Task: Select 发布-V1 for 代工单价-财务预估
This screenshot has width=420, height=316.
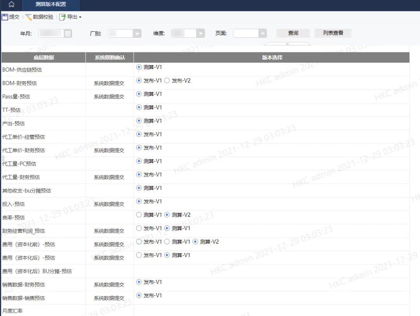Action: [x=139, y=147]
